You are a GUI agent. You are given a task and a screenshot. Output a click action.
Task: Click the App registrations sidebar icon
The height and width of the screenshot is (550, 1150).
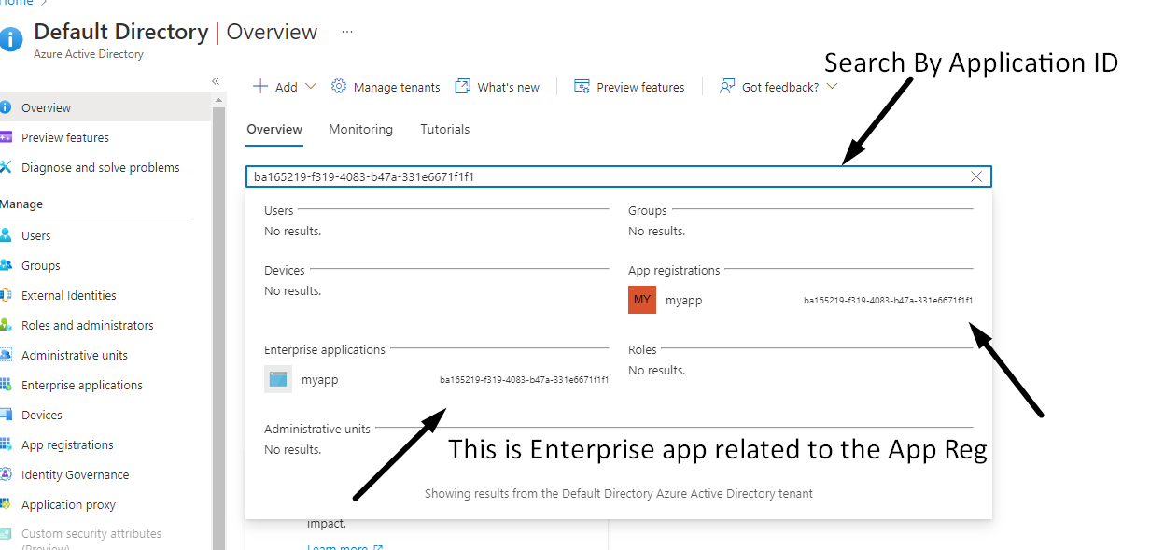[x=6, y=444]
